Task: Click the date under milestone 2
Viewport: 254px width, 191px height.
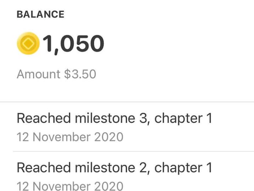Action: click(70, 186)
